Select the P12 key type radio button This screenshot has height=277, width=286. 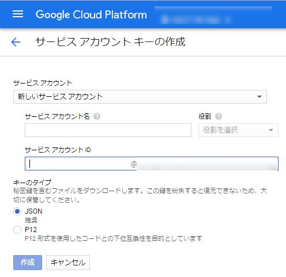pyautogui.click(x=17, y=230)
